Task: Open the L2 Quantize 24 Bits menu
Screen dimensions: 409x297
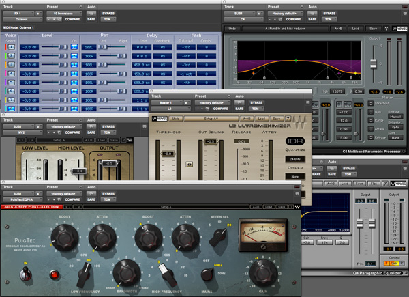Action: (x=294, y=159)
